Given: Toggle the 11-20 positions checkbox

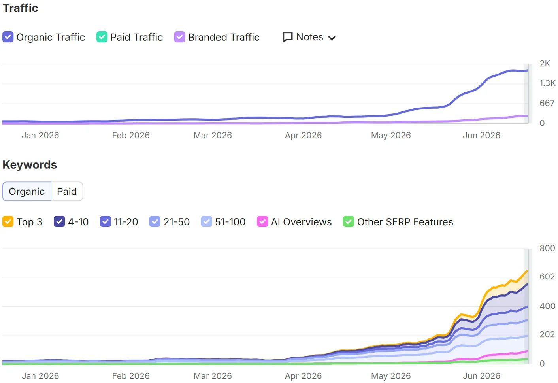Looking at the screenshot, I should [106, 222].
